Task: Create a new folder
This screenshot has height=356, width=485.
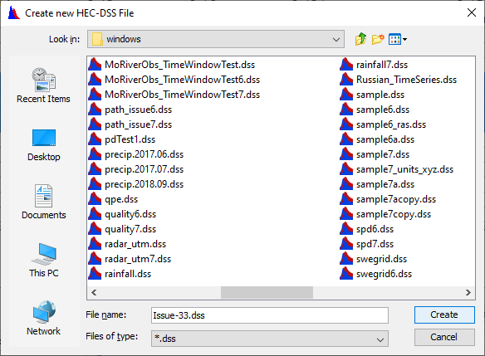Action: pos(378,39)
